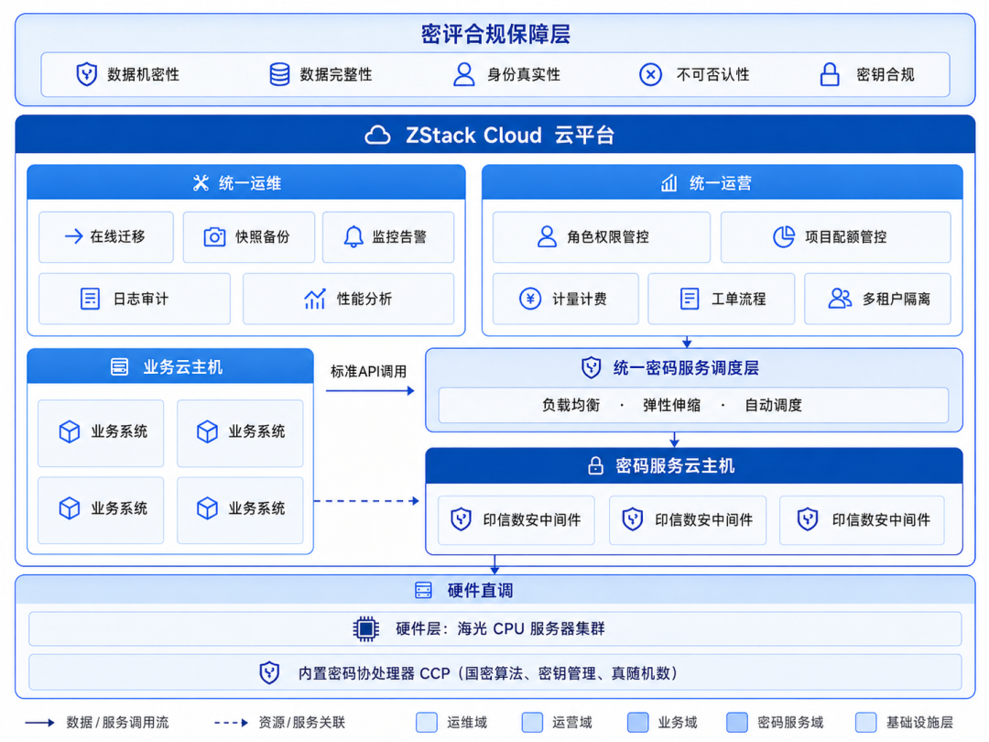Click the 监控告警 label text
This screenshot has width=989, height=742.
(x=399, y=236)
